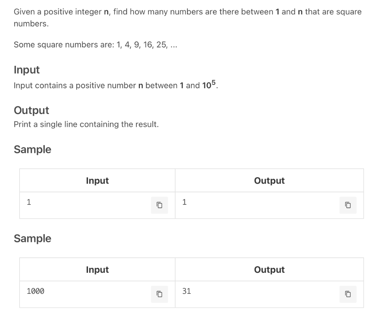The height and width of the screenshot is (317, 377).
Task: Click the 'Print a single line' output description
Action: [86, 124]
